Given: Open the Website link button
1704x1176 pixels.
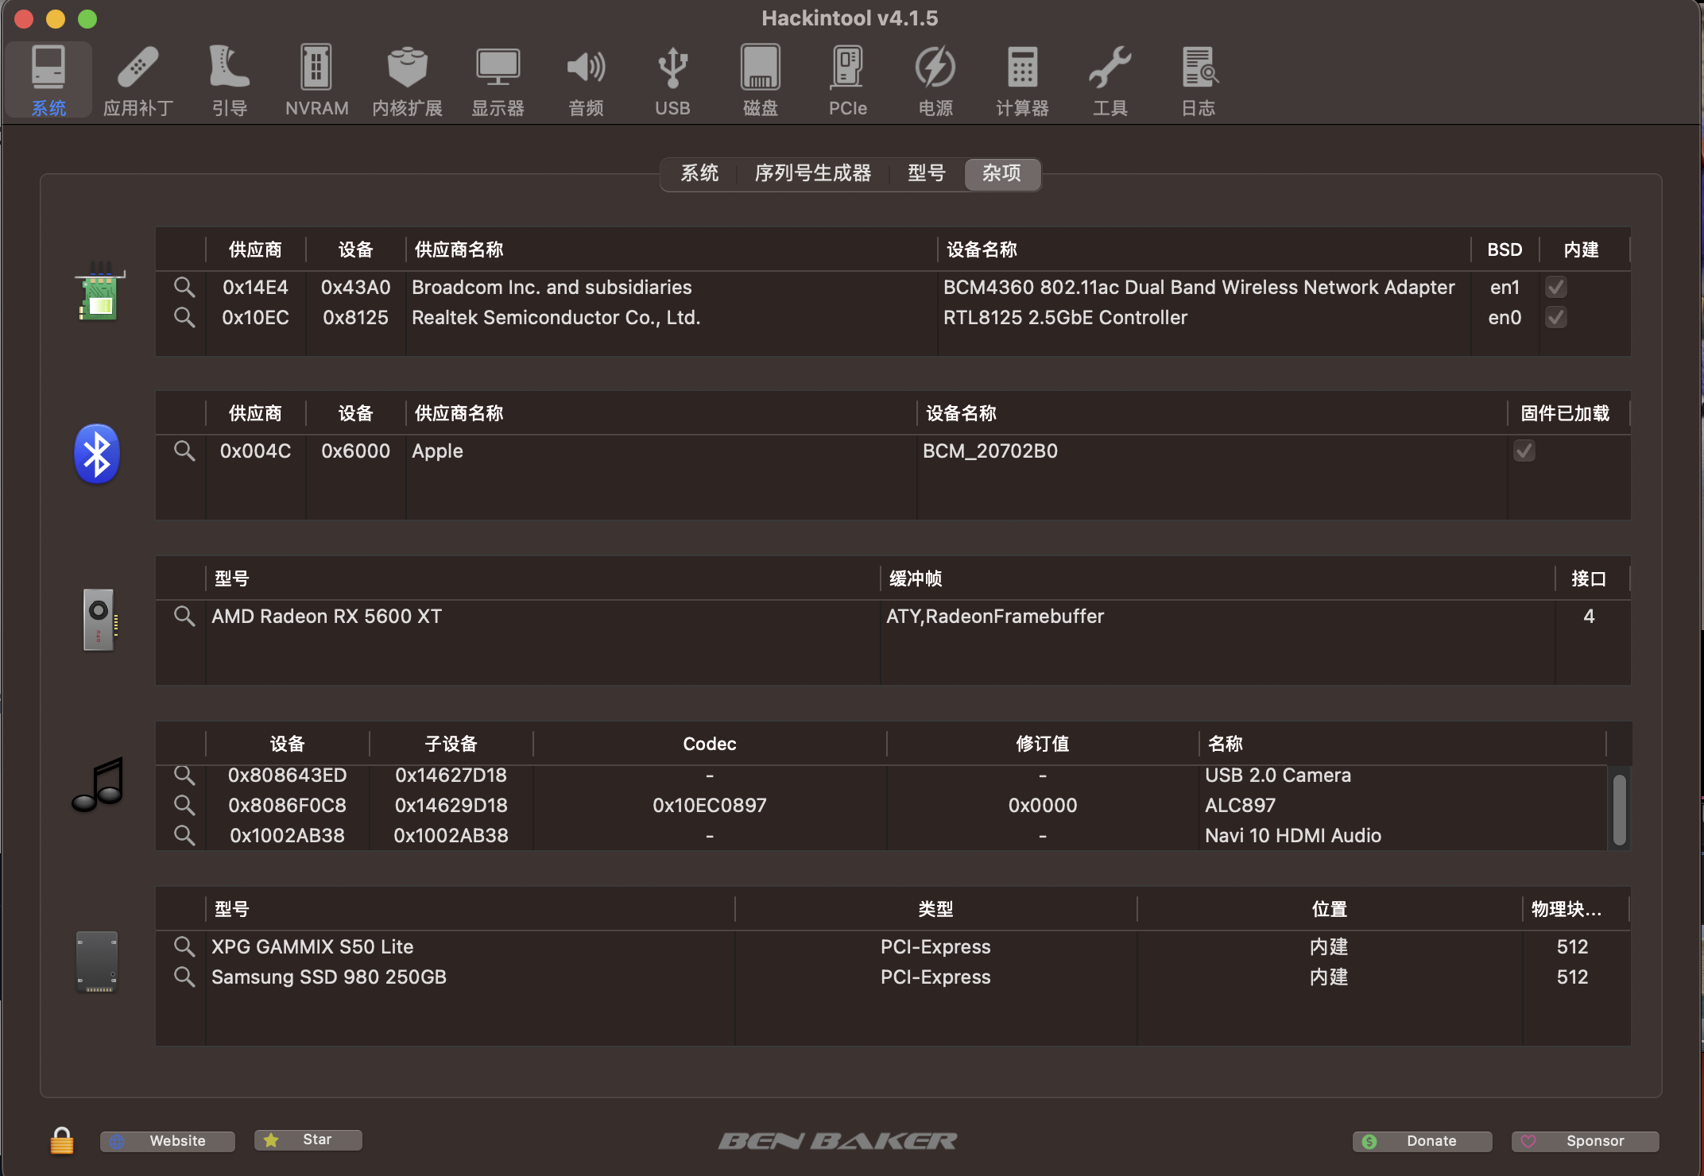Looking at the screenshot, I should (x=168, y=1140).
